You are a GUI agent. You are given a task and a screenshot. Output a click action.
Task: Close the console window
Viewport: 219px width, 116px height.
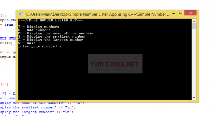tap(190, 13)
